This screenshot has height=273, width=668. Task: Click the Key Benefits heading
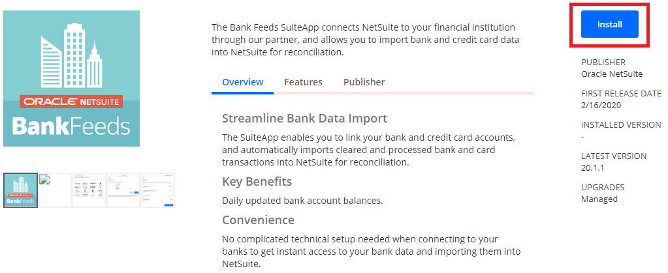pos(257,182)
